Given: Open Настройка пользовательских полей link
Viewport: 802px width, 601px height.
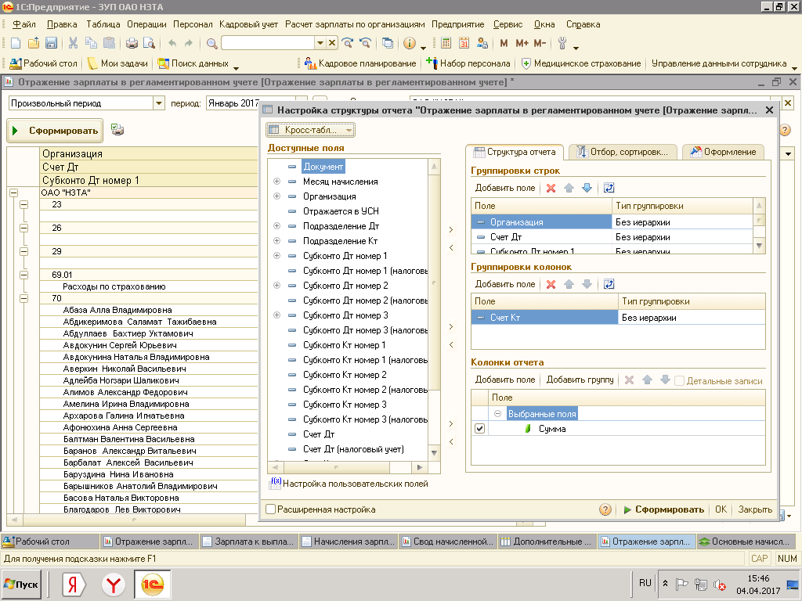Looking at the screenshot, I should coord(349,484).
